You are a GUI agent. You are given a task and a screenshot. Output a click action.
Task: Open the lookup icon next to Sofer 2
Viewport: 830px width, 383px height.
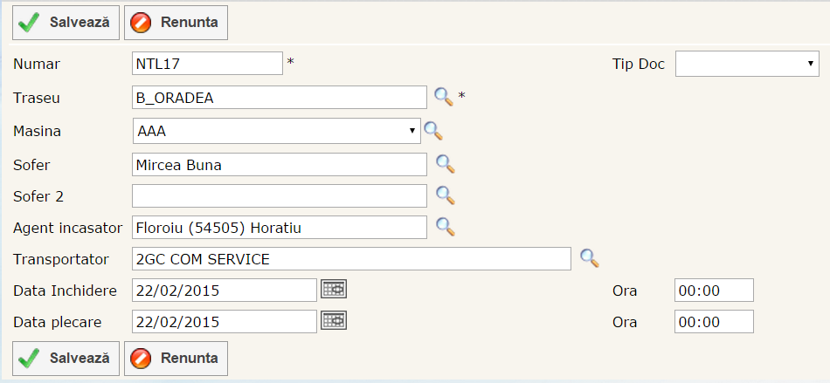click(x=446, y=195)
